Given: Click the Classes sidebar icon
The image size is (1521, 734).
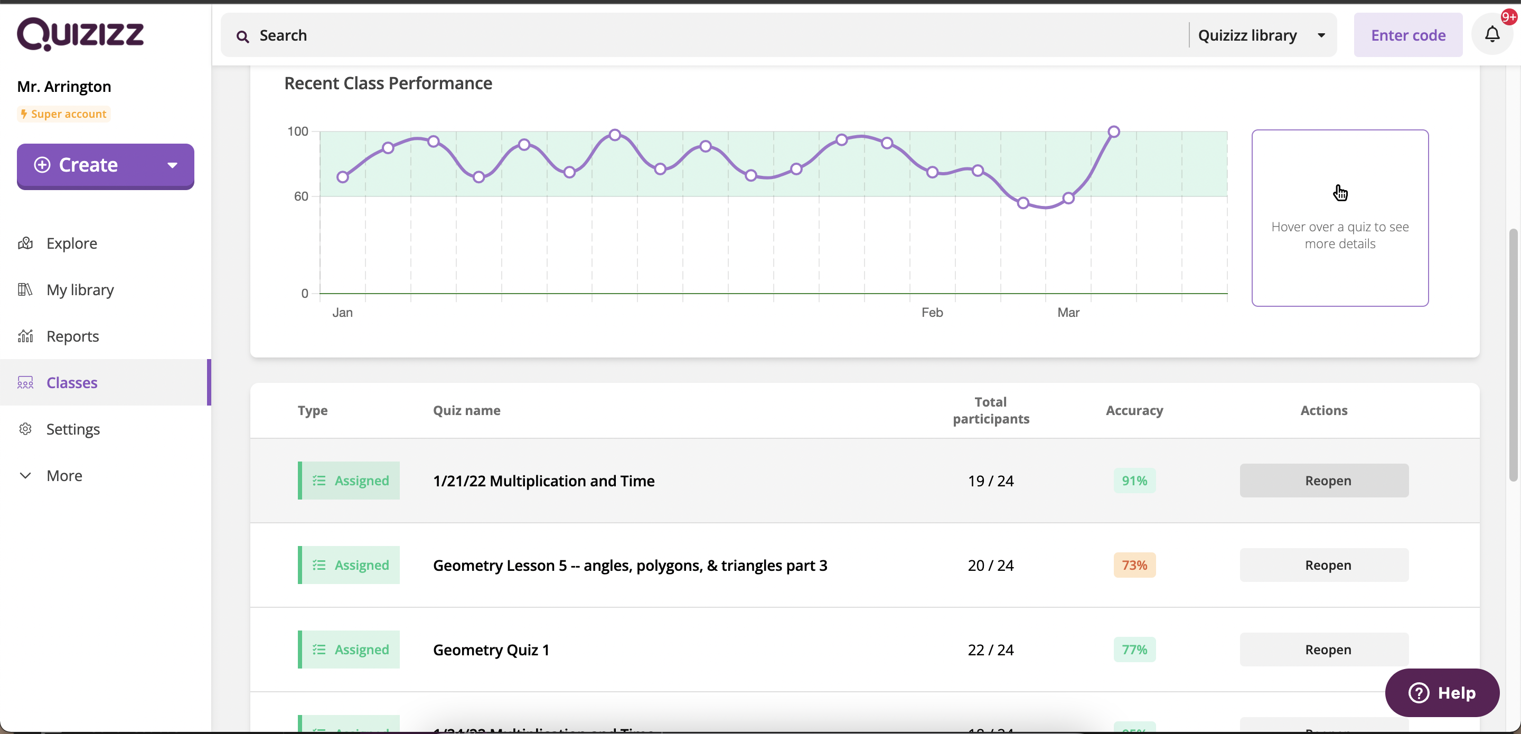Looking at the screenshot, I should pos(25,383).
